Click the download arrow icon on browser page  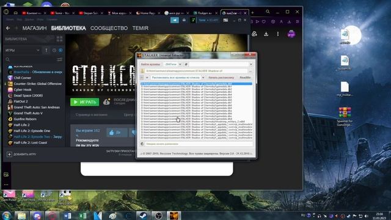tap(266, 34)
